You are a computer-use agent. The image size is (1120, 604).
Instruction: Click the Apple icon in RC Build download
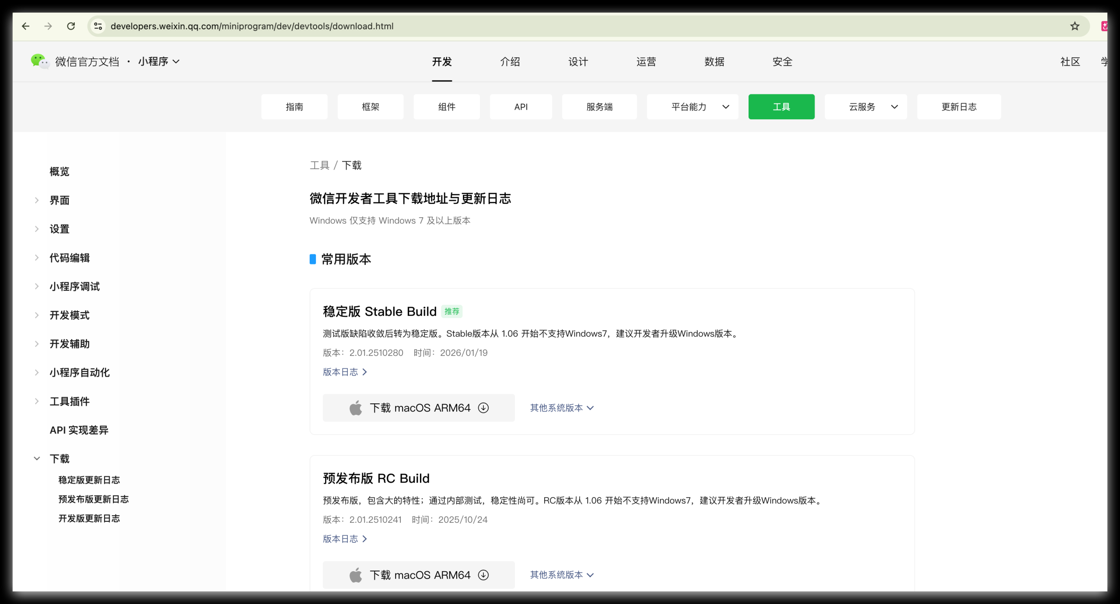(356, 575)
